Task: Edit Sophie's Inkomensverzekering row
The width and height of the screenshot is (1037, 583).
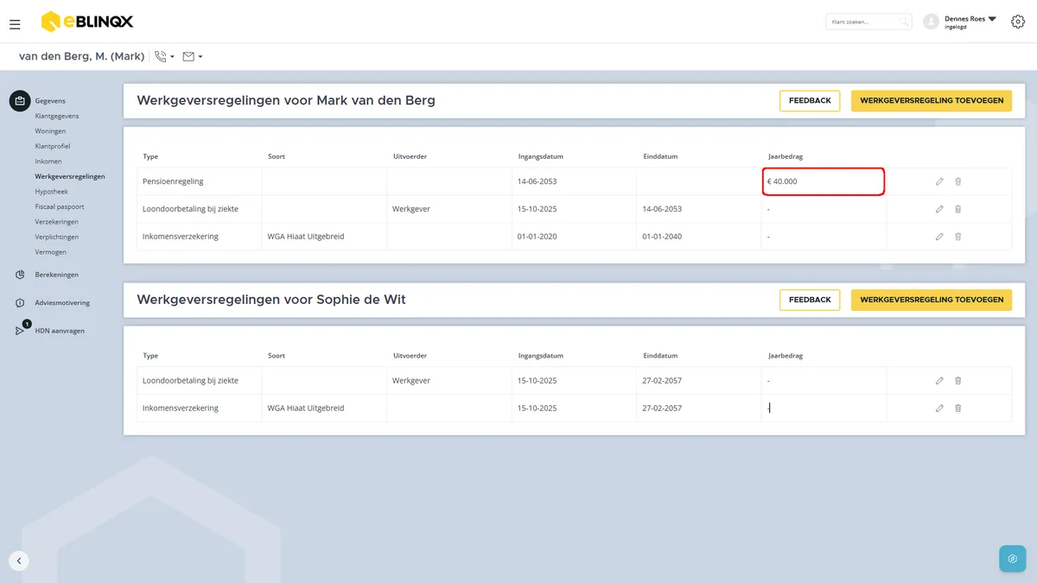Action: (939, 409)
